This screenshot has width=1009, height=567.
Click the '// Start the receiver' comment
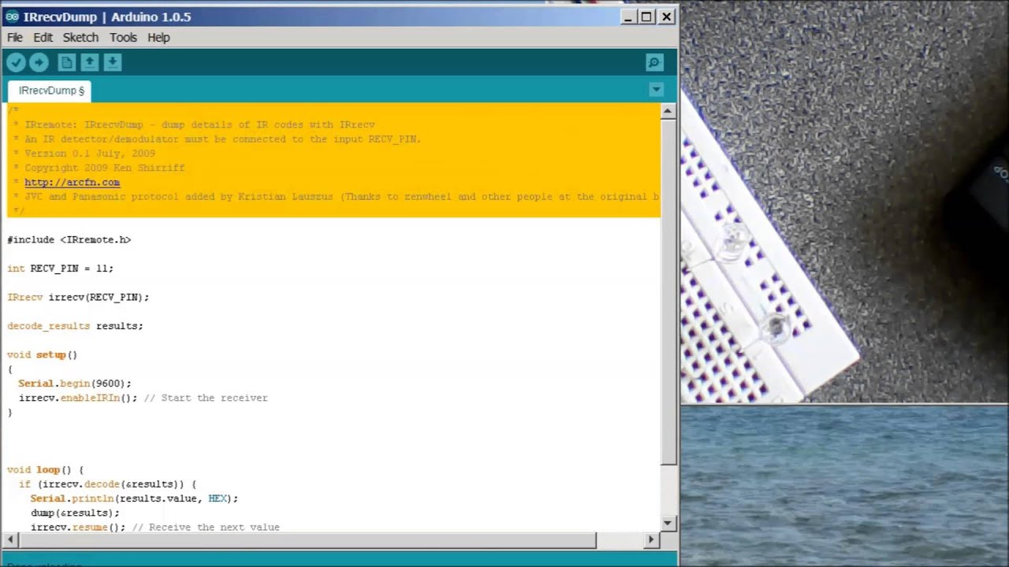[x=206, y=398]
